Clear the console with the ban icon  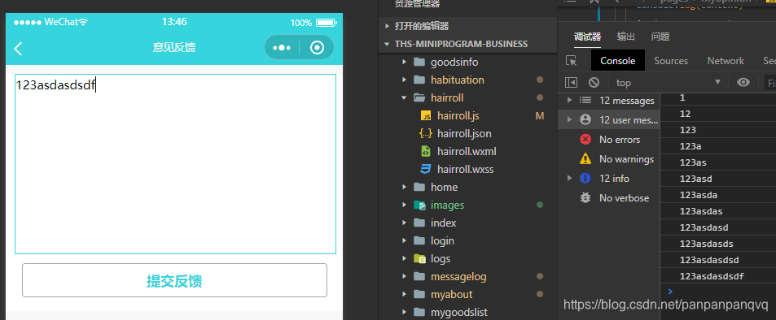594,83
